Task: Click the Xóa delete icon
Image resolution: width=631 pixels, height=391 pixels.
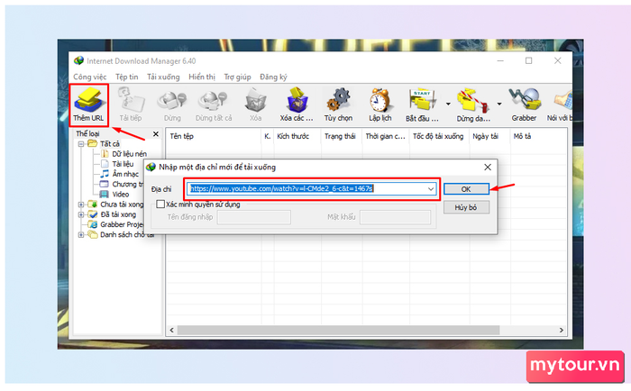Action: pos(255,105)
